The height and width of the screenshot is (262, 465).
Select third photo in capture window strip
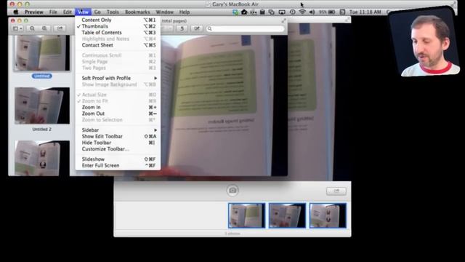(x=328, y=215)
